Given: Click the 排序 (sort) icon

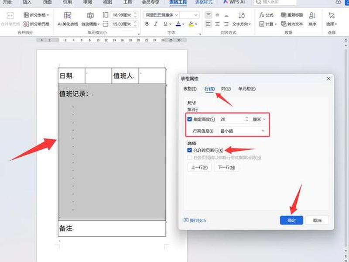Looking at the screenshot, I should pos(312,15).
